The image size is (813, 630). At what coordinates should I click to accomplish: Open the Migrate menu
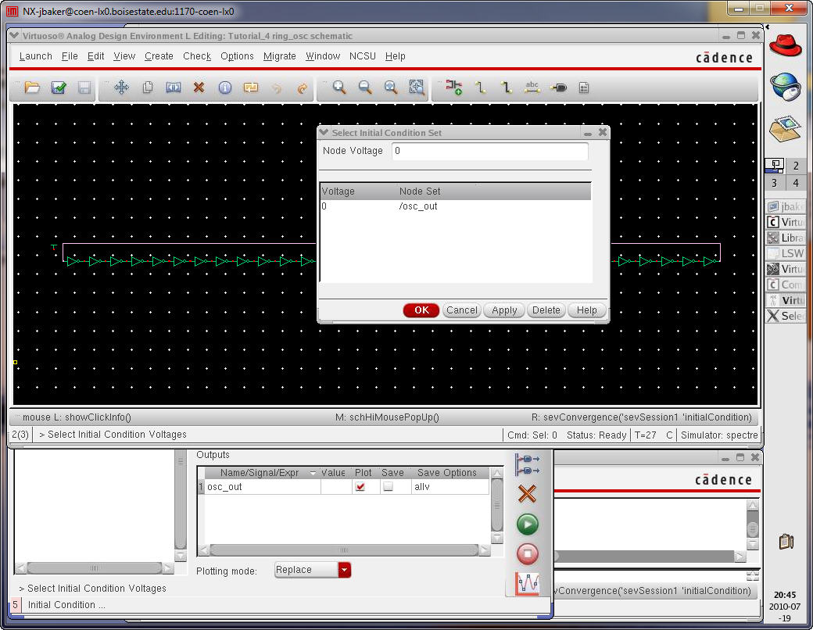[x=279, y=56]
